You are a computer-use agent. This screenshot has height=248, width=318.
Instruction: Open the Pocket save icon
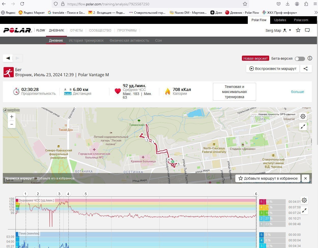point(279,4)
